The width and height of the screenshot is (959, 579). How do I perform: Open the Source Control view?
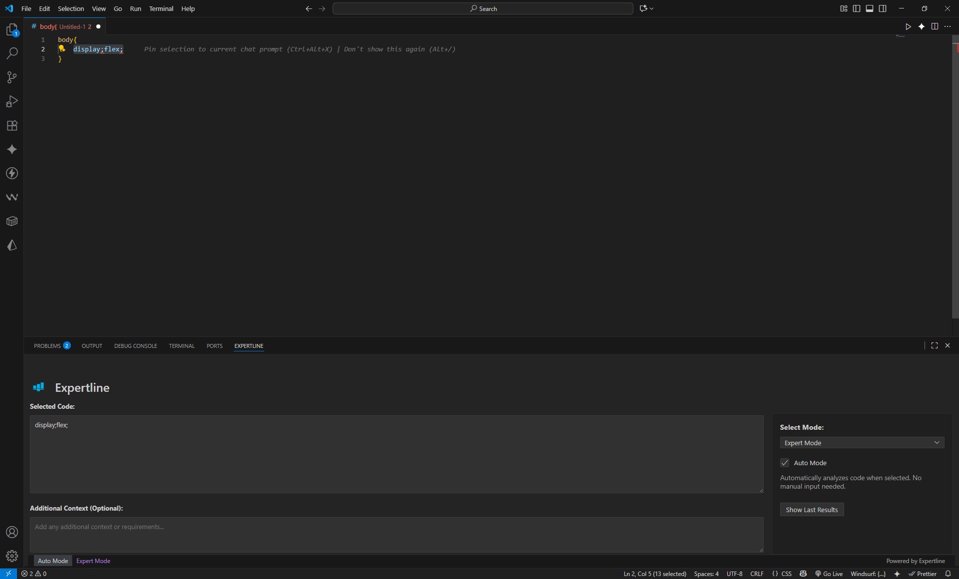coord(12,77)
